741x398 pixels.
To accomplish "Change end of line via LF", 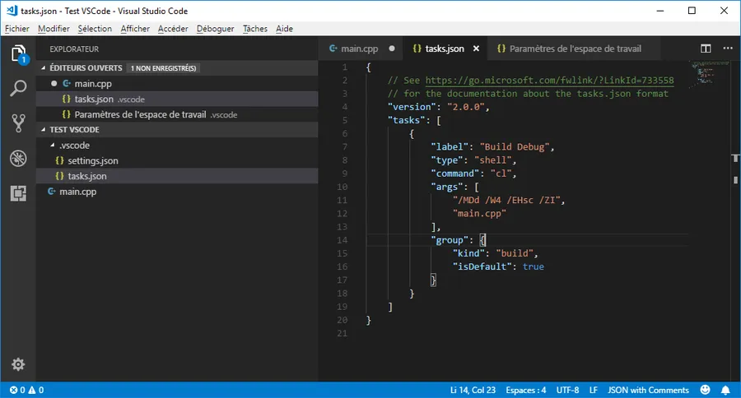I will pyautogui.click(x=594, y=390).
